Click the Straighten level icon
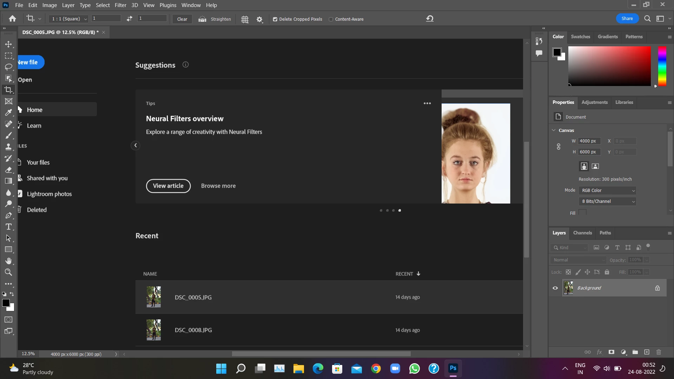 tap(202, 19)
